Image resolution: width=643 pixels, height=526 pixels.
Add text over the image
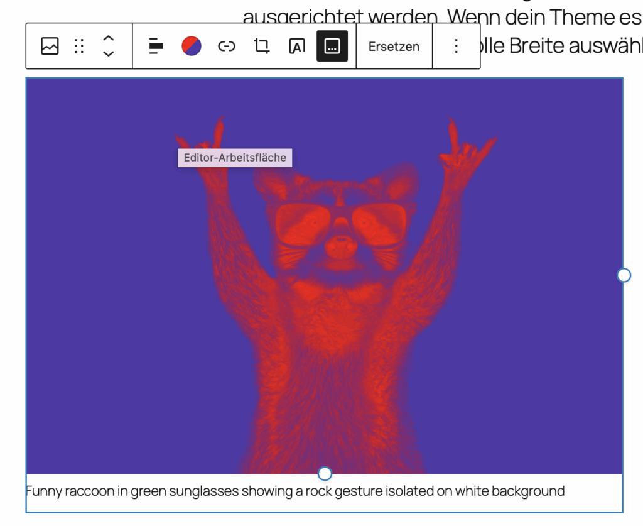tap(296, 46)
